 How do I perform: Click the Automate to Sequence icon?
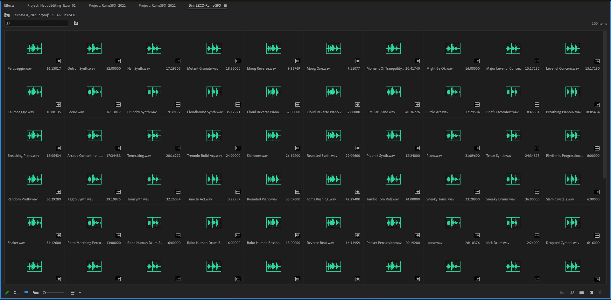tap(562, 293)
